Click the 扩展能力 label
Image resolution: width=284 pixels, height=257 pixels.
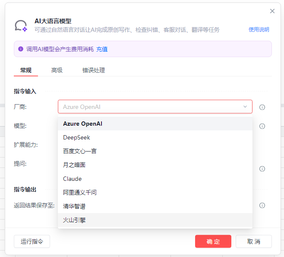(x=26, y=145)
